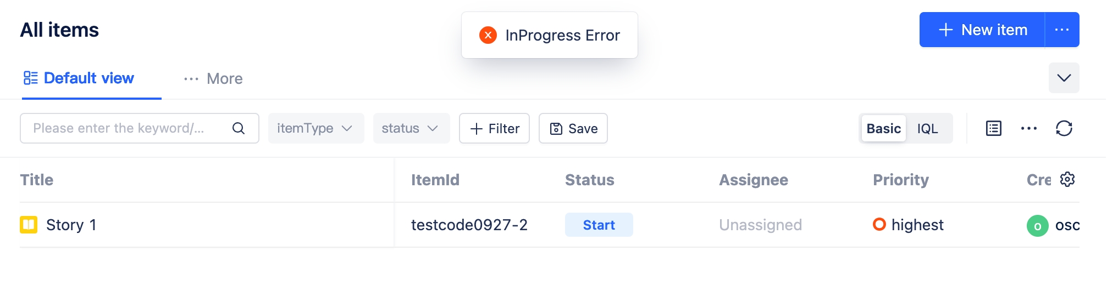Click the search magnifier icon

238,128
